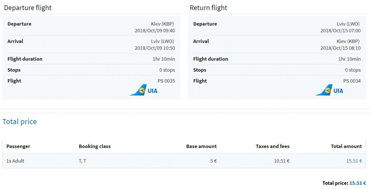Select the Departure flight heading

28,8
